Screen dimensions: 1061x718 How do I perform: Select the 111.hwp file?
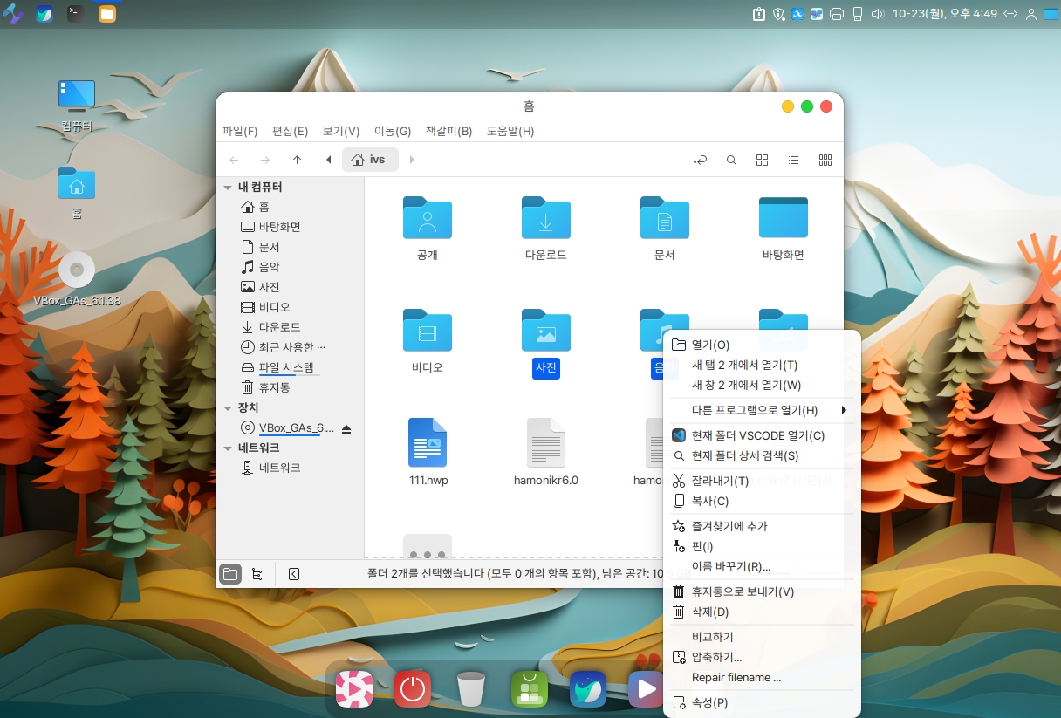(428, 443)
